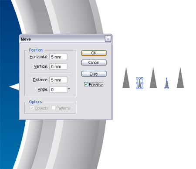Click the Angle input field
The image size is (196, 169).
point(58,90)
